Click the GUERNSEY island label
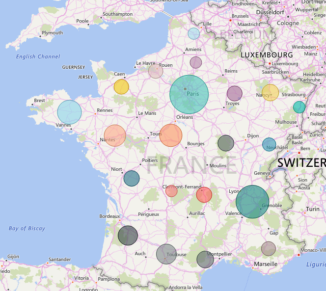326x291 pixels. pyautogui.click(x=74, y=67)
